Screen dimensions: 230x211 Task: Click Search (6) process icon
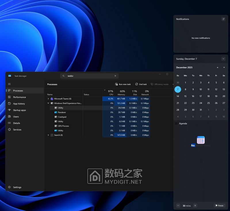pos(52,135)
